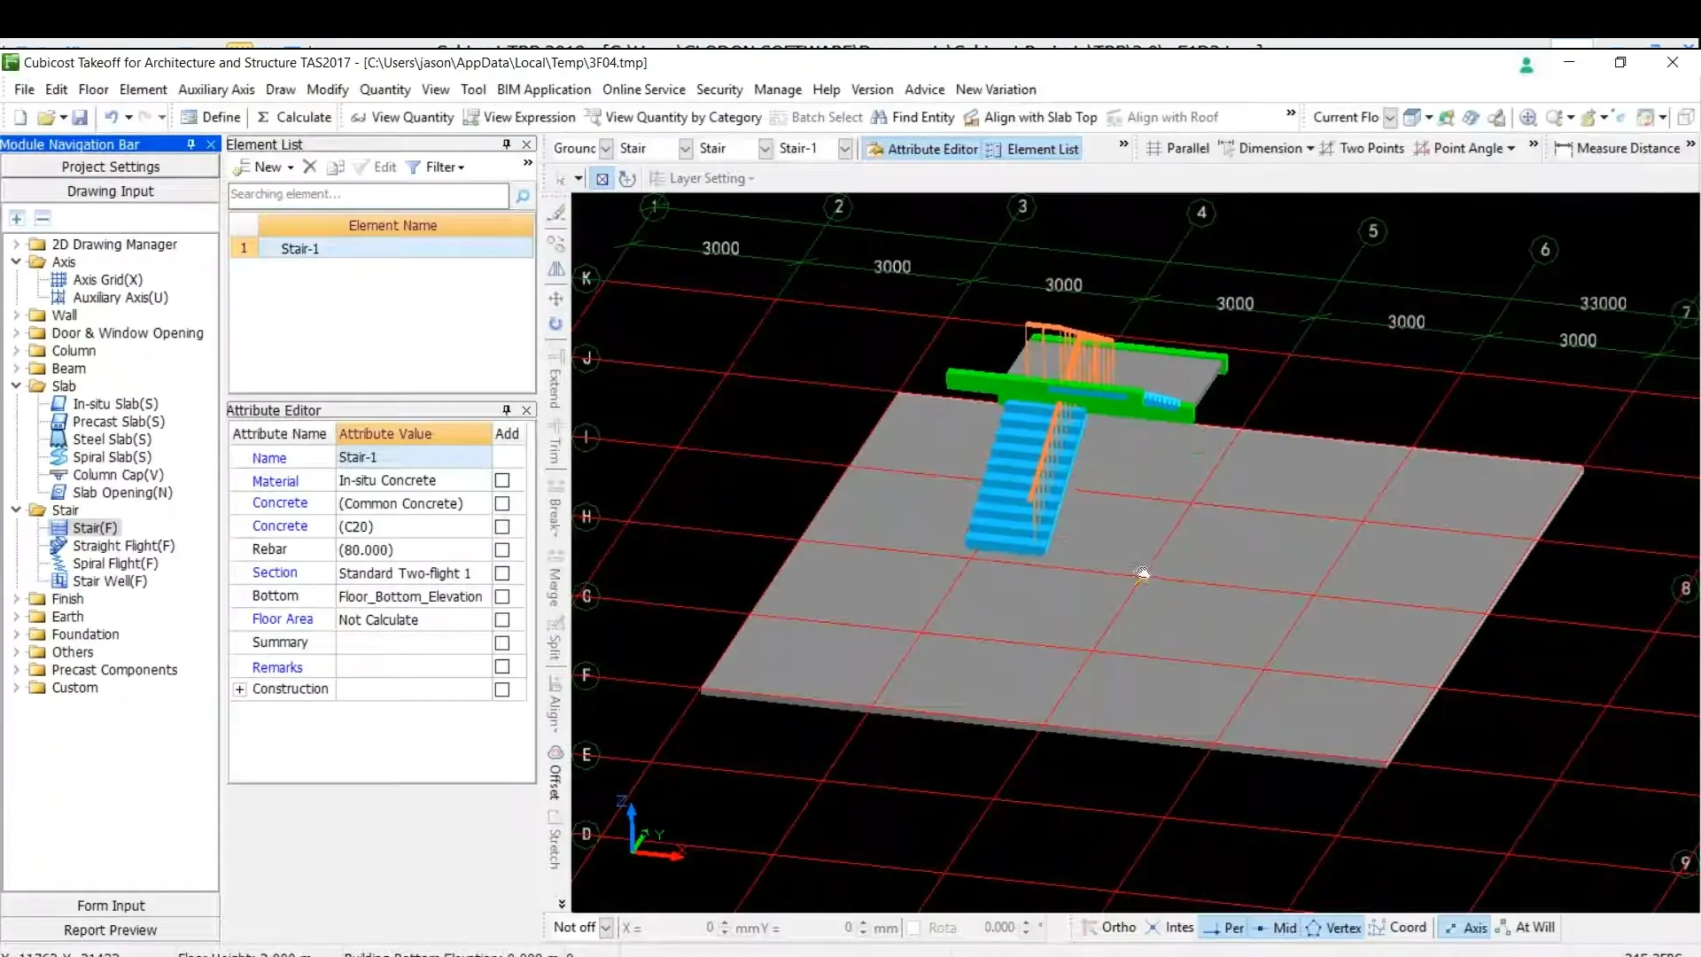The height and width of the screenshot is (957, 1701).
Task: Click the Report Preview button
Action: pos(111,930)
